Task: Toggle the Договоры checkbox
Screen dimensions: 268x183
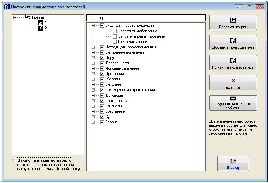Action: 102,95
